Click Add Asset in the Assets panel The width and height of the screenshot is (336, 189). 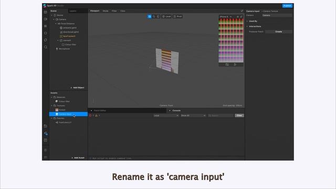(x=78, y=157)
